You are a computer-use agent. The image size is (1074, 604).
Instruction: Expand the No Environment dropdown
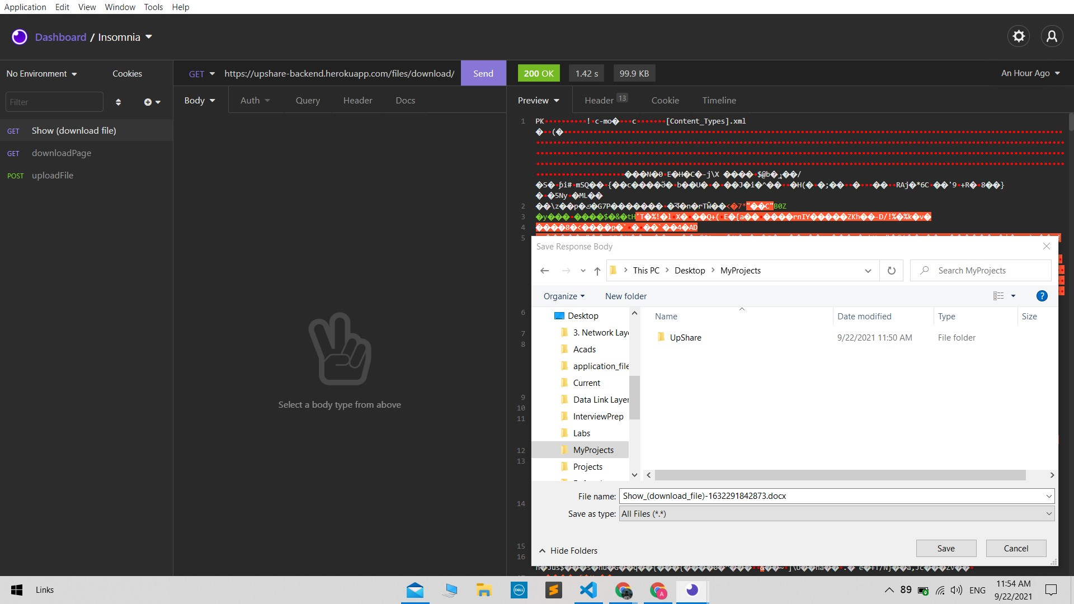[x=42, y=73]
